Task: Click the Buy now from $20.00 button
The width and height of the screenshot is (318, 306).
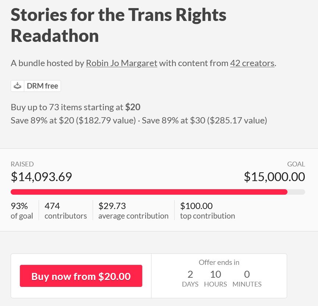Action: pyautogui.click(x=81, y=276)
